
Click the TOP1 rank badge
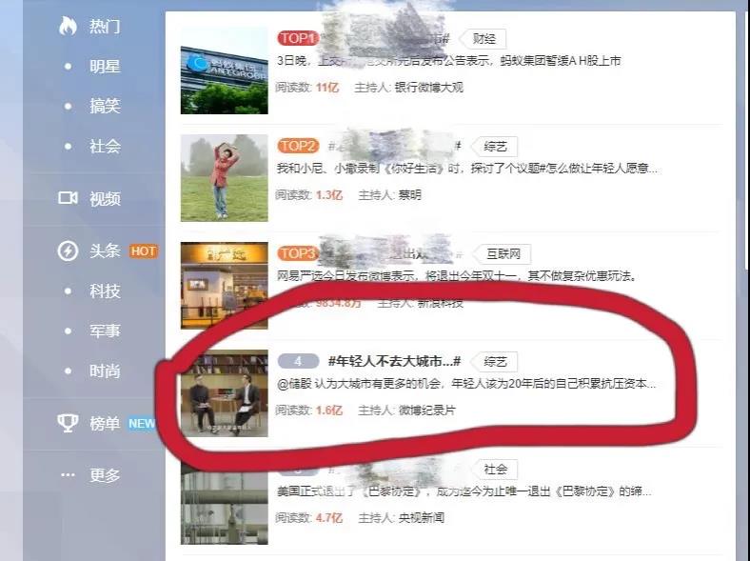tap(298, 38)
